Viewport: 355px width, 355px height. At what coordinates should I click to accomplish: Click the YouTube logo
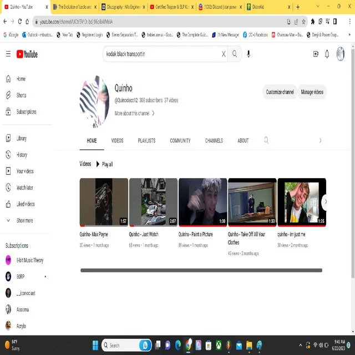coord(27,54)
